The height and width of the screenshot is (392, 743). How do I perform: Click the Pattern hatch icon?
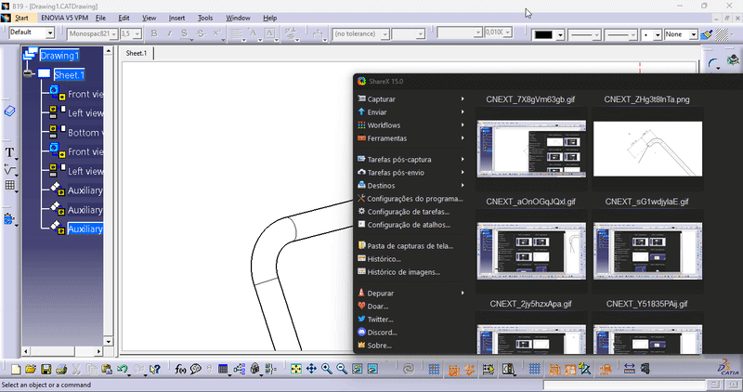[722, 34]
